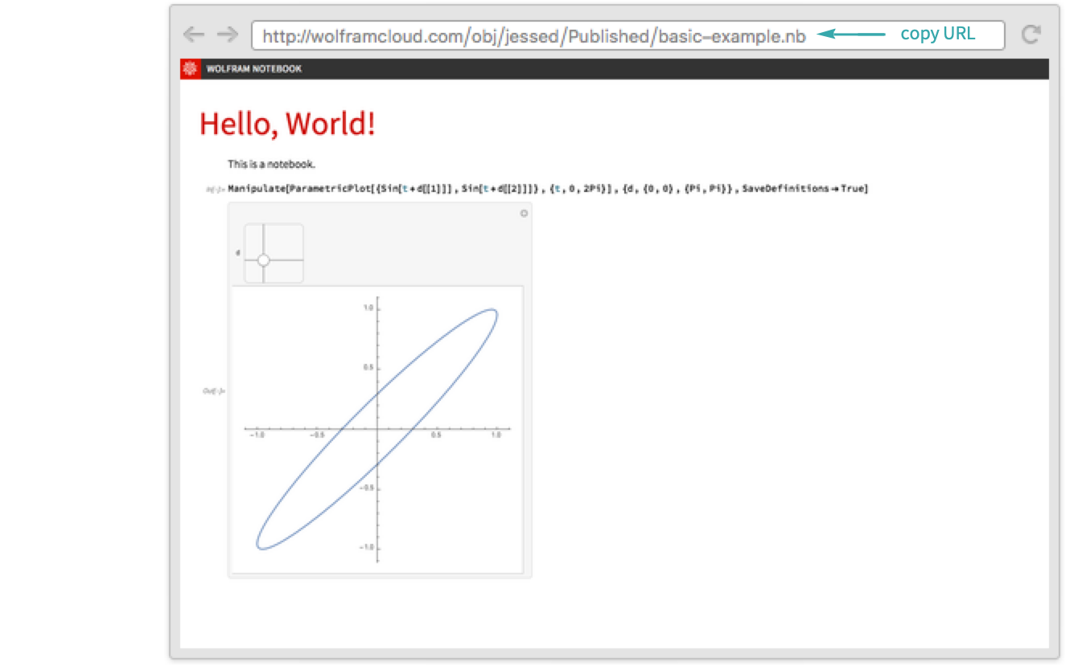1078x670 pixels.
Task: Select the "Hello, World!" title
Action: point(287,124)
